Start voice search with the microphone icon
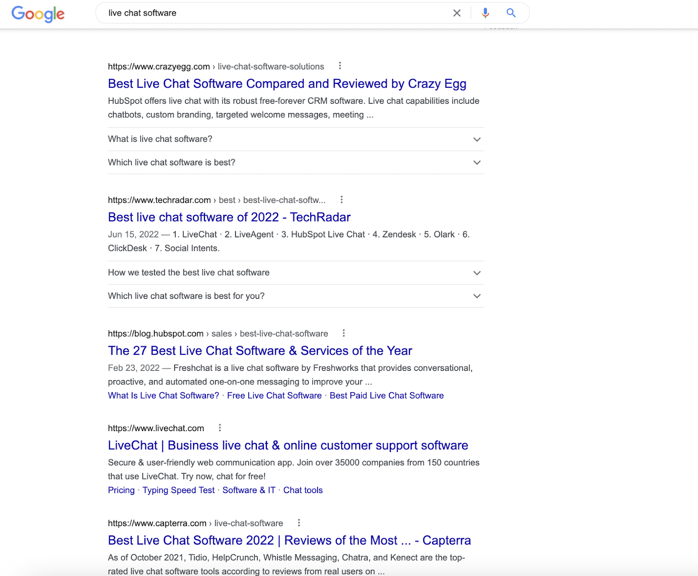The height and width of the screenshot is (576, 698). 485,13
